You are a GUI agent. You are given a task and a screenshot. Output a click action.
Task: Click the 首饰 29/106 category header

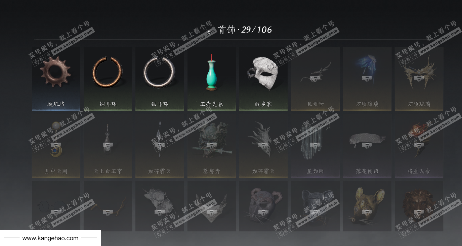239,30
